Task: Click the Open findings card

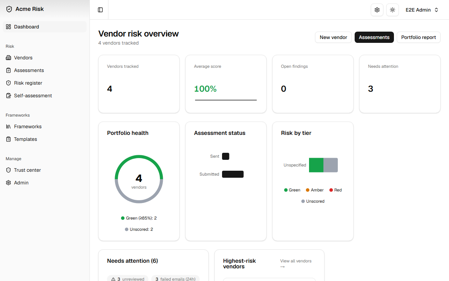Action: tap(313, 84)
